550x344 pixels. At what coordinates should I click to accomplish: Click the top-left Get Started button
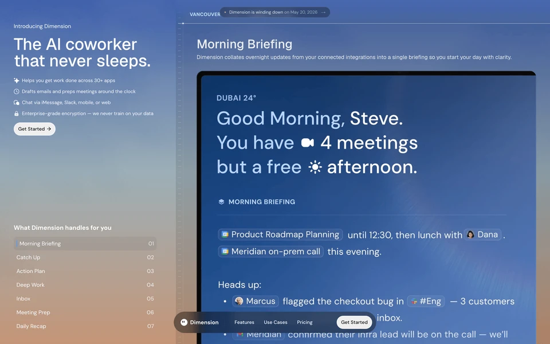34,129
